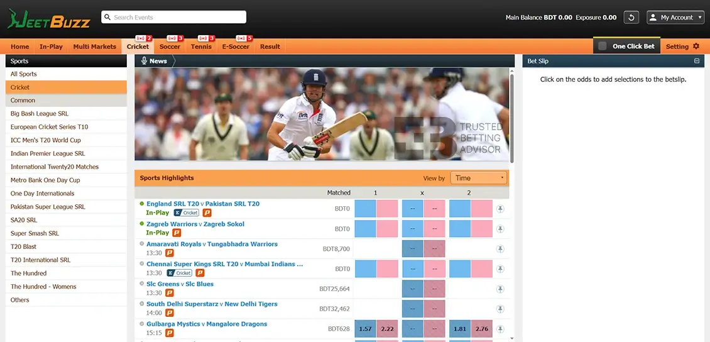
Task: Select back odds 1.57 for Gulbarga Mystics
Action: pos(365,329)
